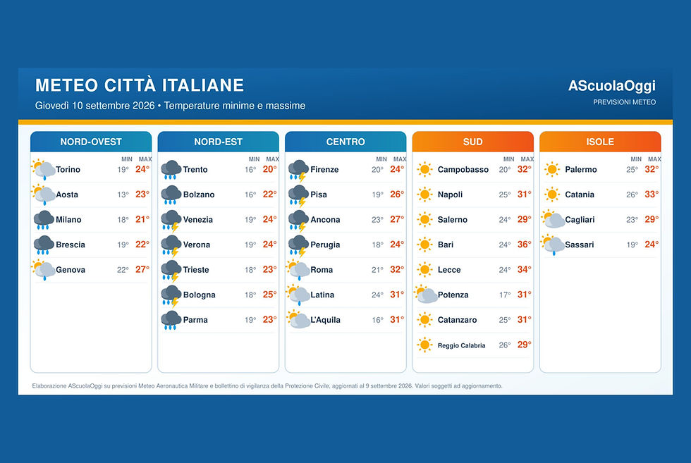Click the sun icon beside Reggio Calabria
This screenshot has width=691, height=463.
pos(424,345)
